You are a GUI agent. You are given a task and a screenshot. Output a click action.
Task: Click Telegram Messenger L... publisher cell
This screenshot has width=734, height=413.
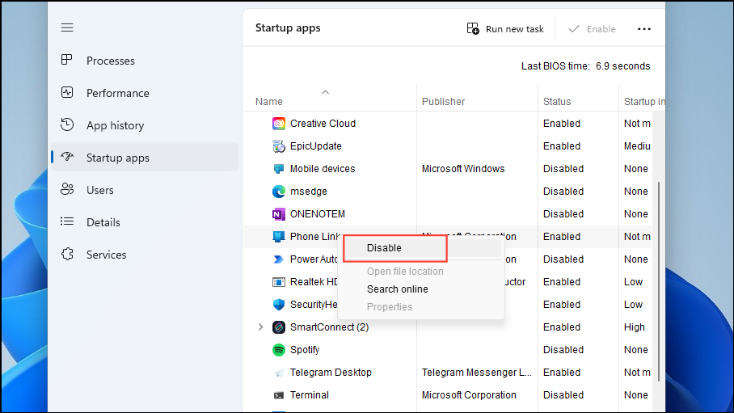click(x=477, y=373)
